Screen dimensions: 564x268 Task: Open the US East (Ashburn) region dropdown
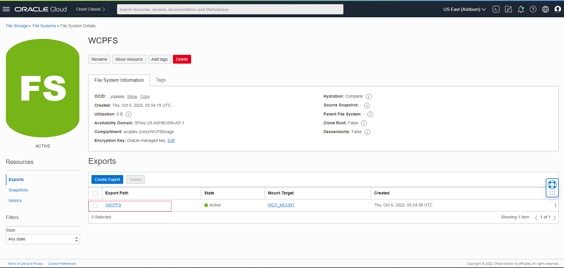pos(465,9)
